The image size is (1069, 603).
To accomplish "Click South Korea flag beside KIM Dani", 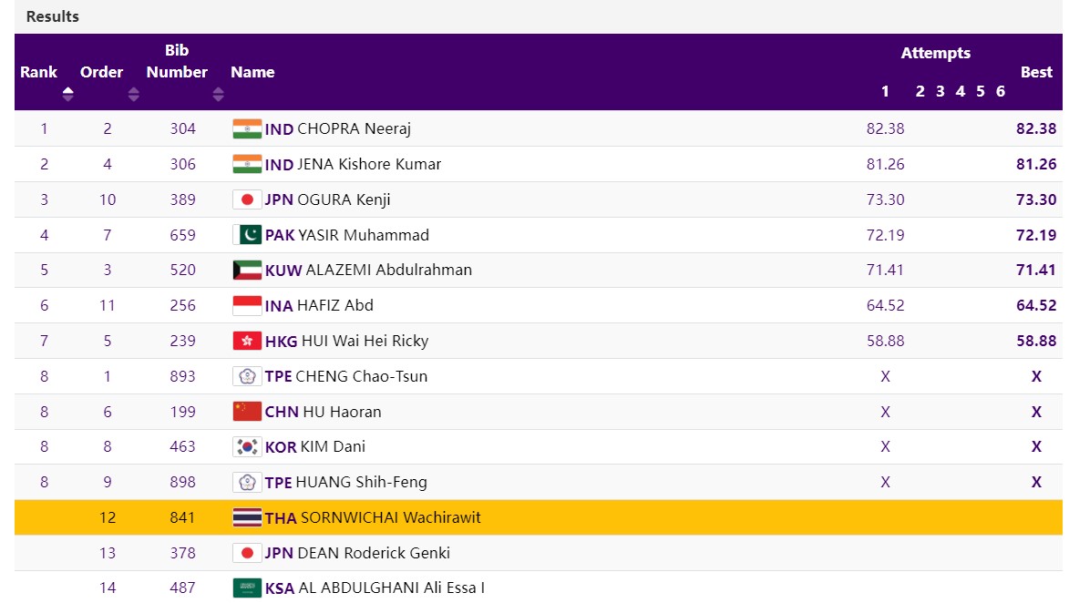I will (x=246, y=447).
